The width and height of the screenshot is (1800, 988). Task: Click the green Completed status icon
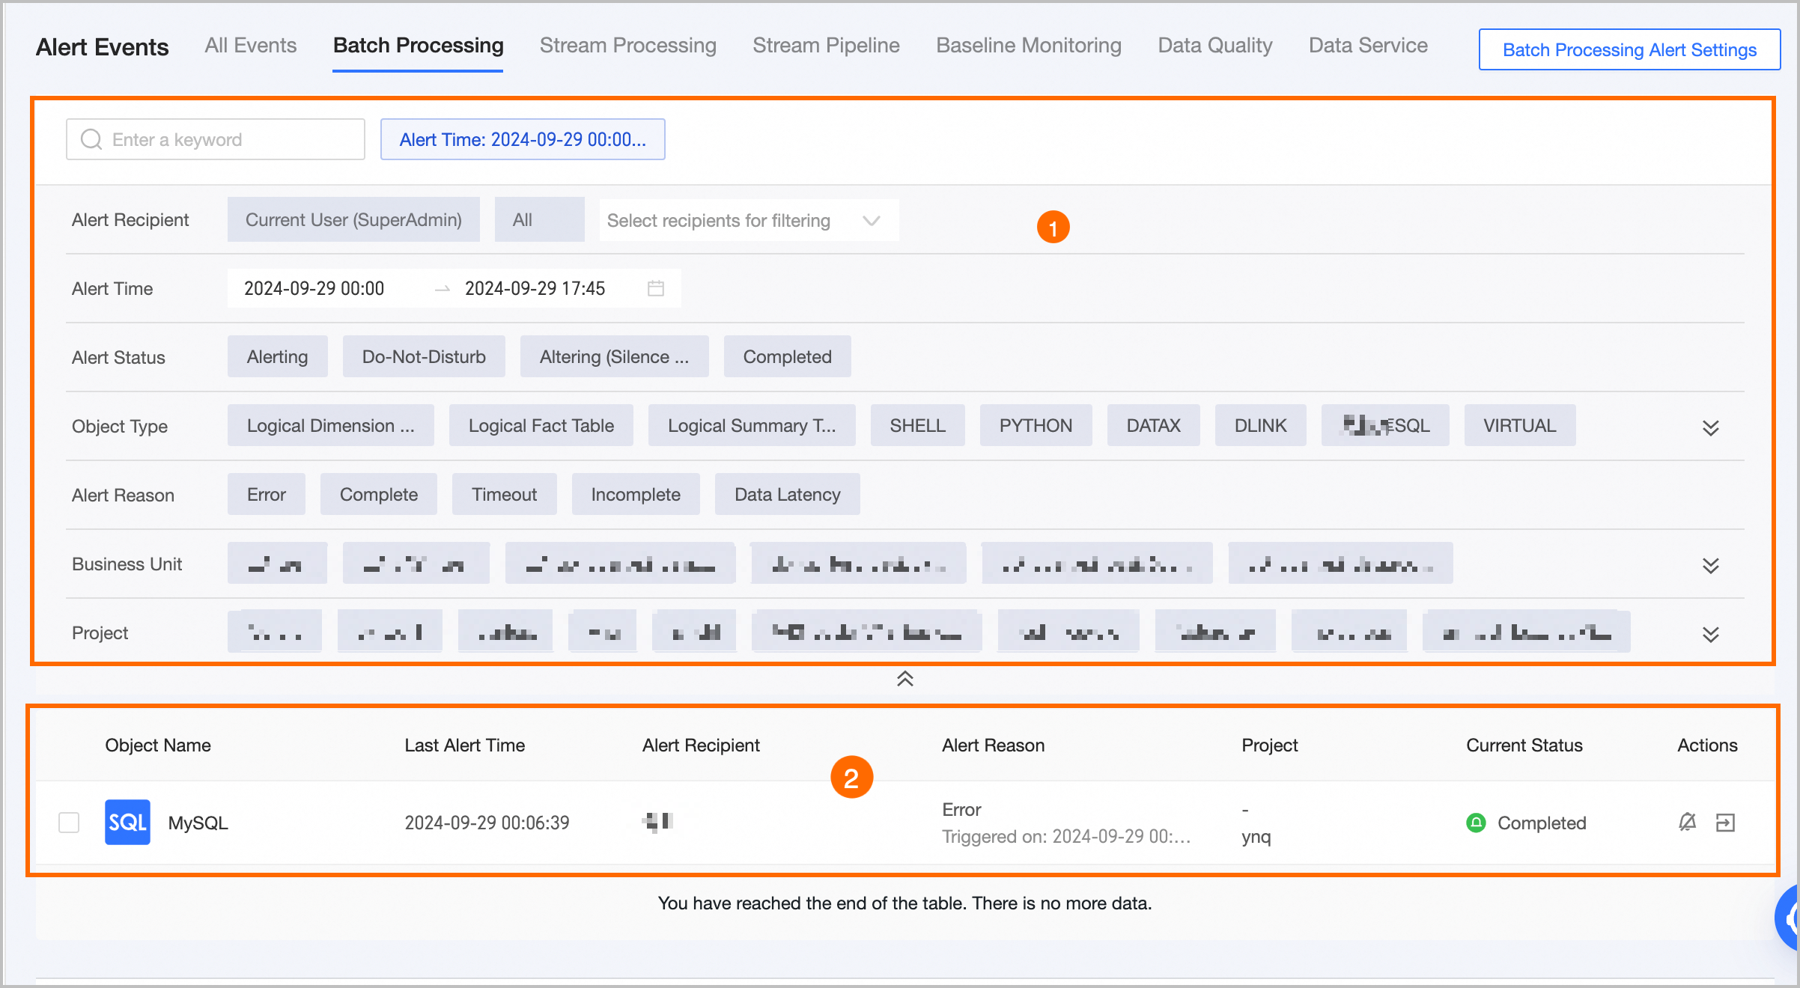click(1475, 823)
